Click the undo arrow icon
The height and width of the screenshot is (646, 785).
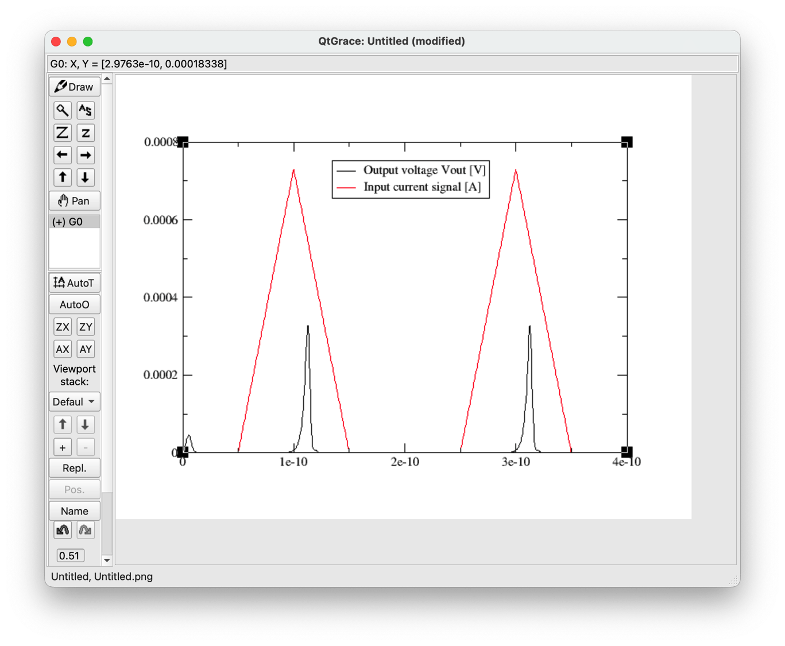click(x=63, y=530)
